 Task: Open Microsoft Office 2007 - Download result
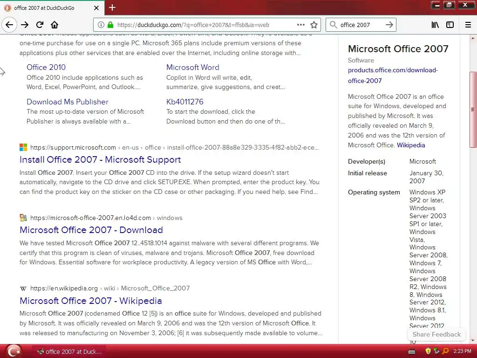point(91,230)
